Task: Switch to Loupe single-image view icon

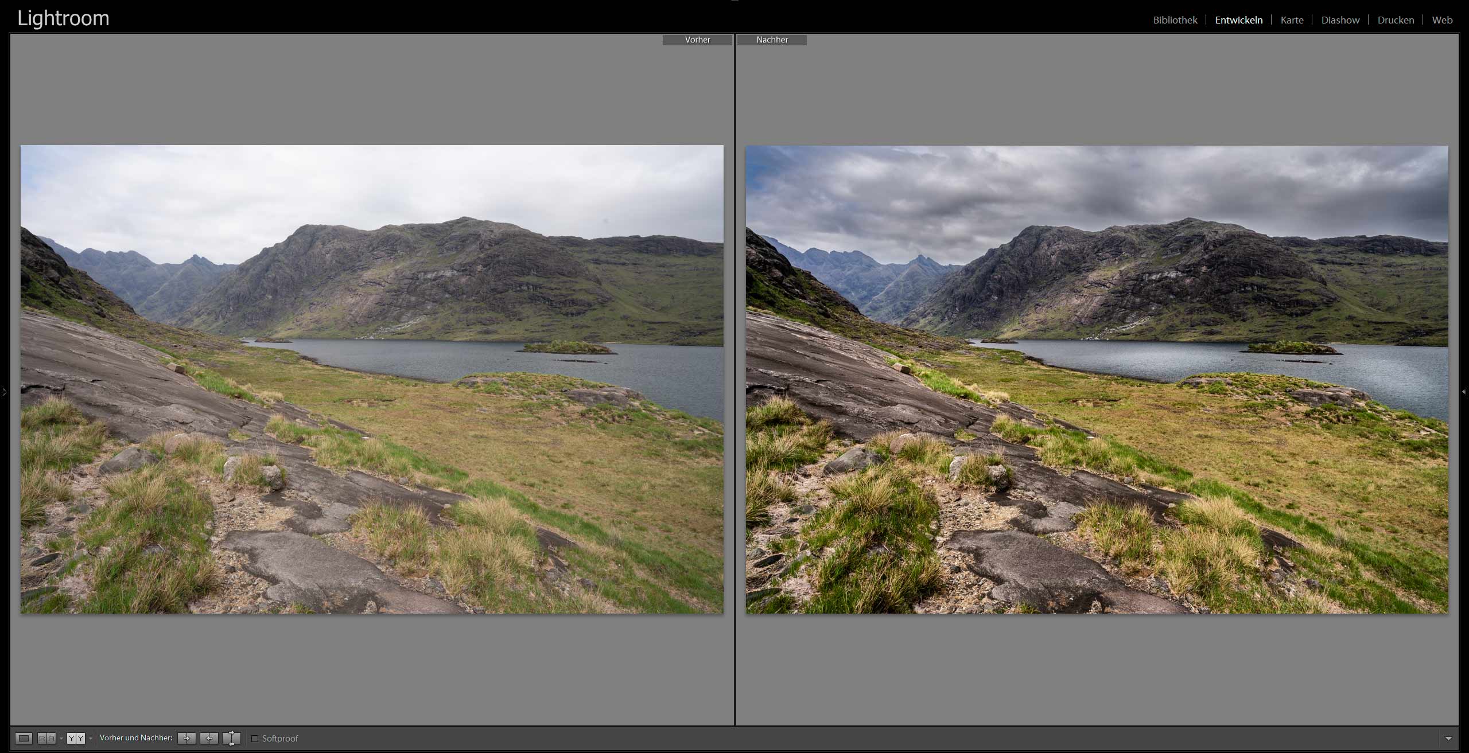Action: pos(24,738)
